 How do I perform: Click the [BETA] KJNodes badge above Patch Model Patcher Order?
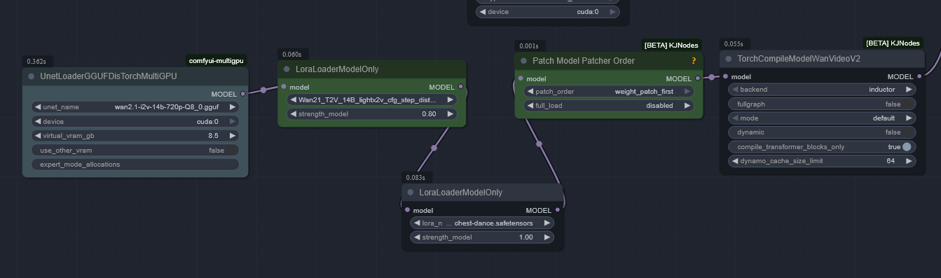(x=671, y=46)
